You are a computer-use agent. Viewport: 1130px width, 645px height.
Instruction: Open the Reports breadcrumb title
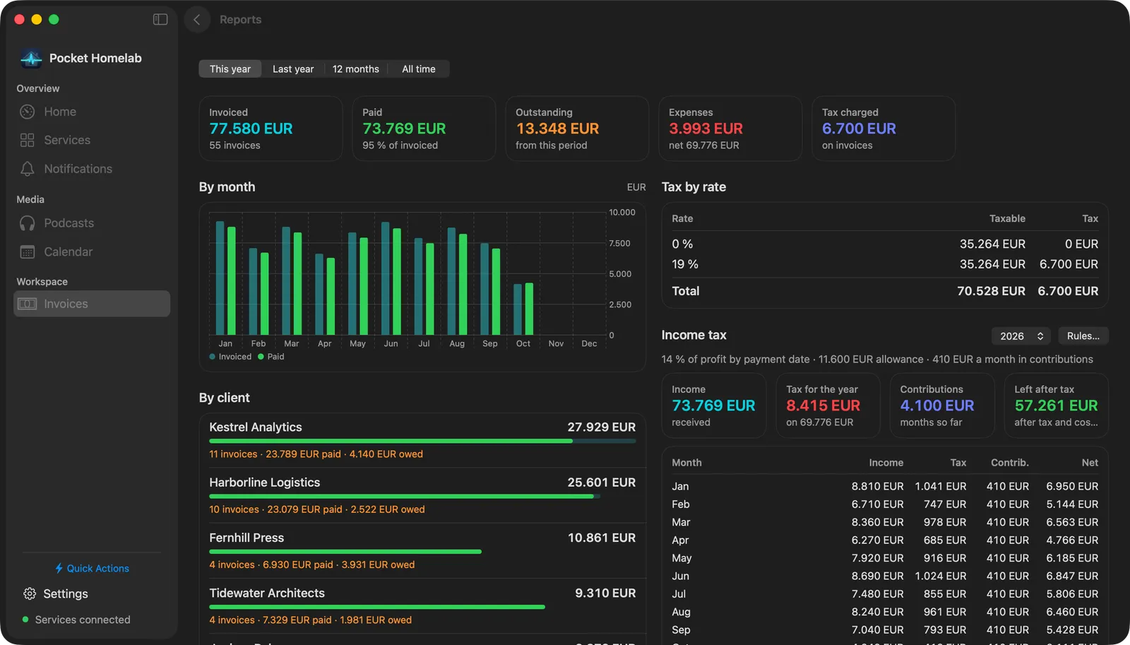coord(240,20)
